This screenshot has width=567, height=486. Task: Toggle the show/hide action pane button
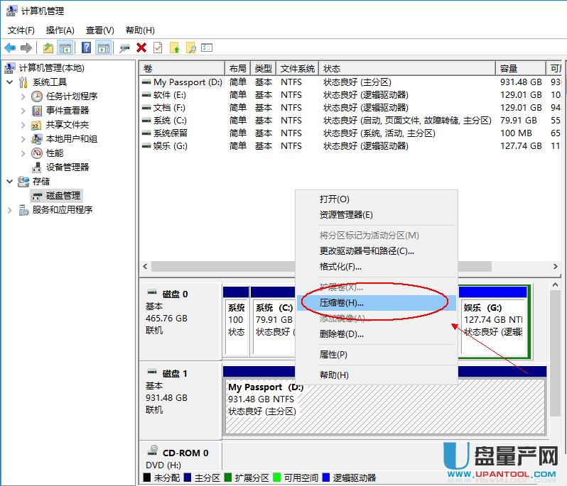(x=104, y=48)
